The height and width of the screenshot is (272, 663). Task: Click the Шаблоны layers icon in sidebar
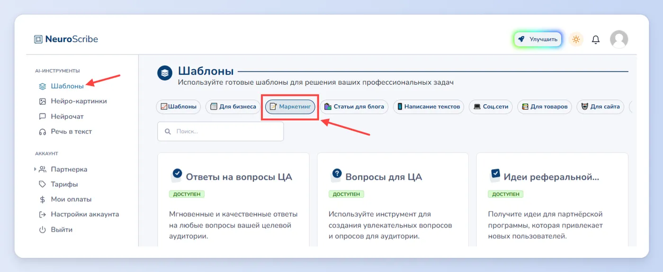coord(43,86)
